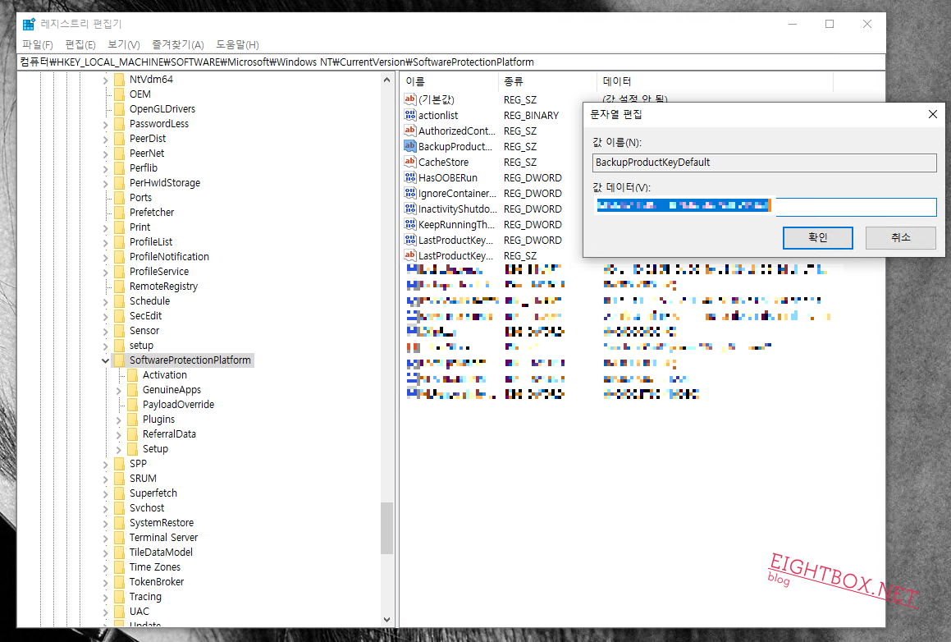Select the ProfileList key
This screenshot has height=642, width=951.
pos(151,241)
